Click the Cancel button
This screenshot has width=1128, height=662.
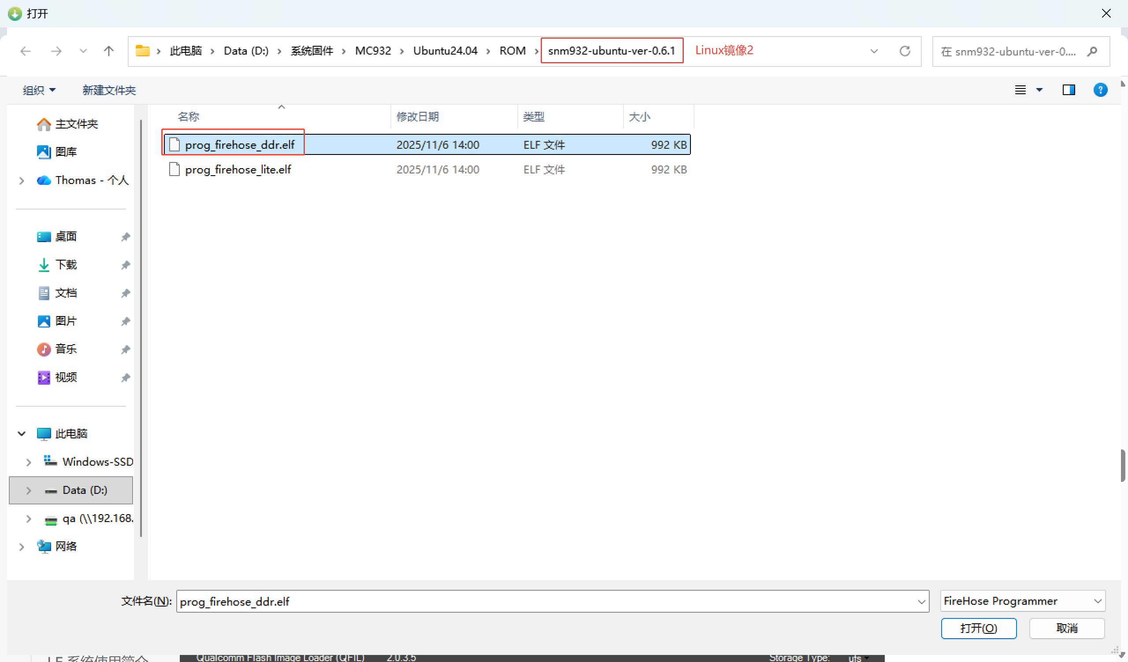(1066, 629)
